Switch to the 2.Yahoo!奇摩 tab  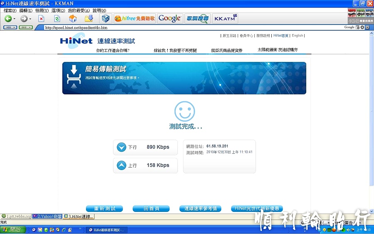(x=47, y=217)
